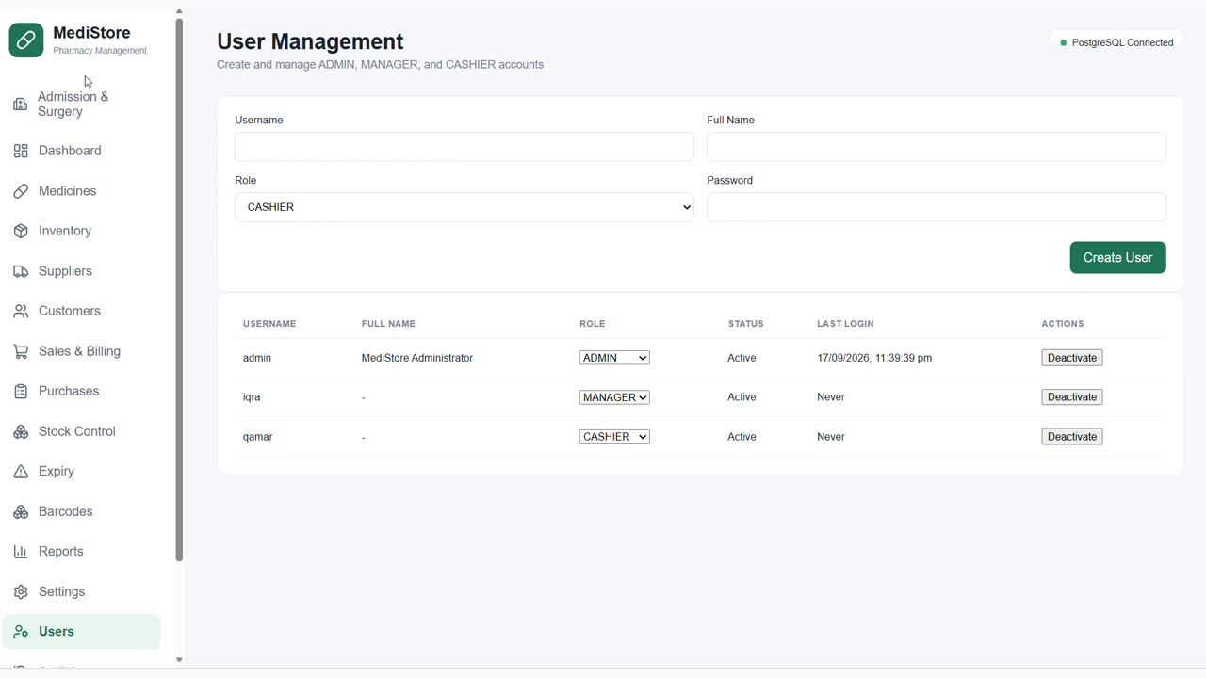Focus the Full Name input field

point(937,147)
